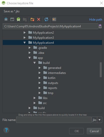The image size is (104, 137).
Task: Click the red X delete icon
Action: [39, 19]
